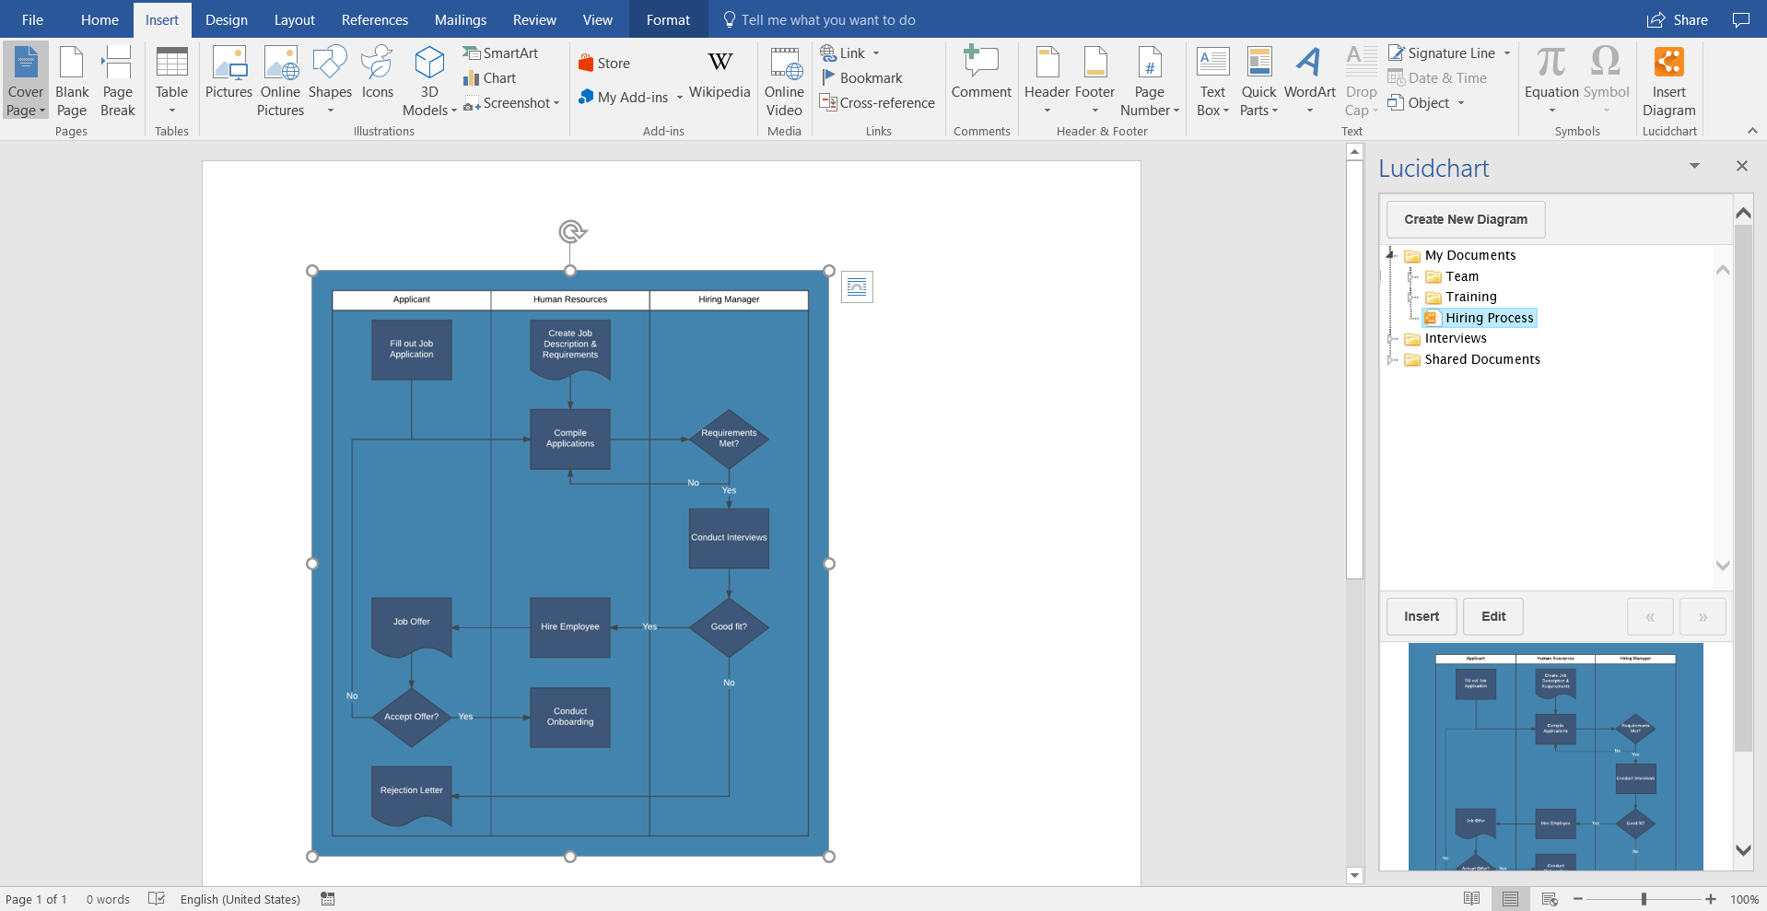The height and width of the screenshot is (911, 1767).
Task: Expand the Training folder
Action: 1411,297
